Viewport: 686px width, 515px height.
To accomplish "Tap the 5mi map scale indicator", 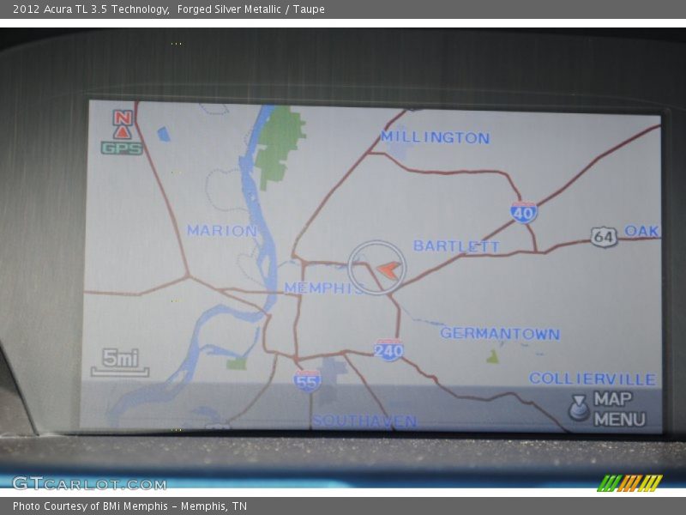I will tap(120, 362).
